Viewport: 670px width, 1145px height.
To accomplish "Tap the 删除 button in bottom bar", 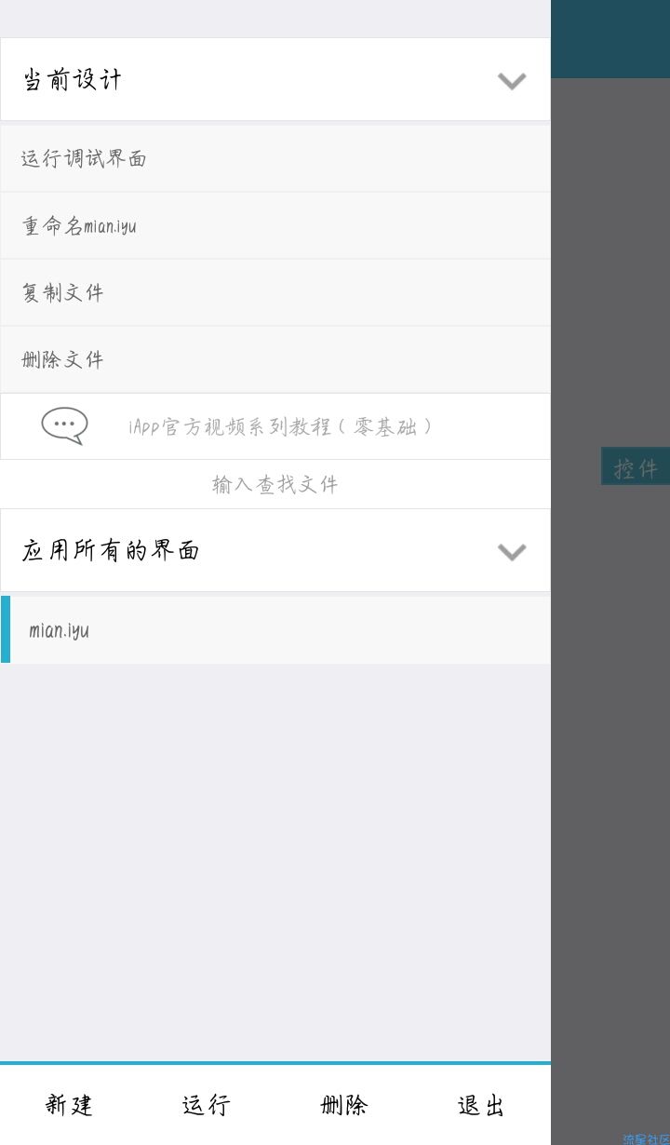I will pos(344,1105).
